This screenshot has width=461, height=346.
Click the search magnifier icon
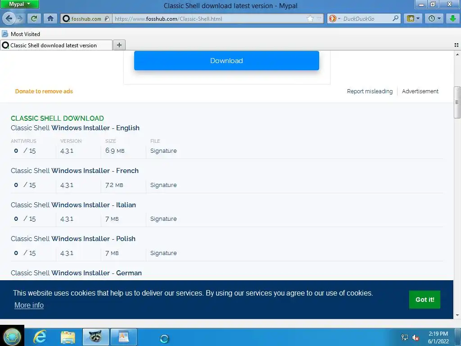[x=396, y=18]
